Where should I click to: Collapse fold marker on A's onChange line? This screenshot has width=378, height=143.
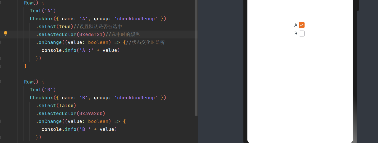click(0, 42)
